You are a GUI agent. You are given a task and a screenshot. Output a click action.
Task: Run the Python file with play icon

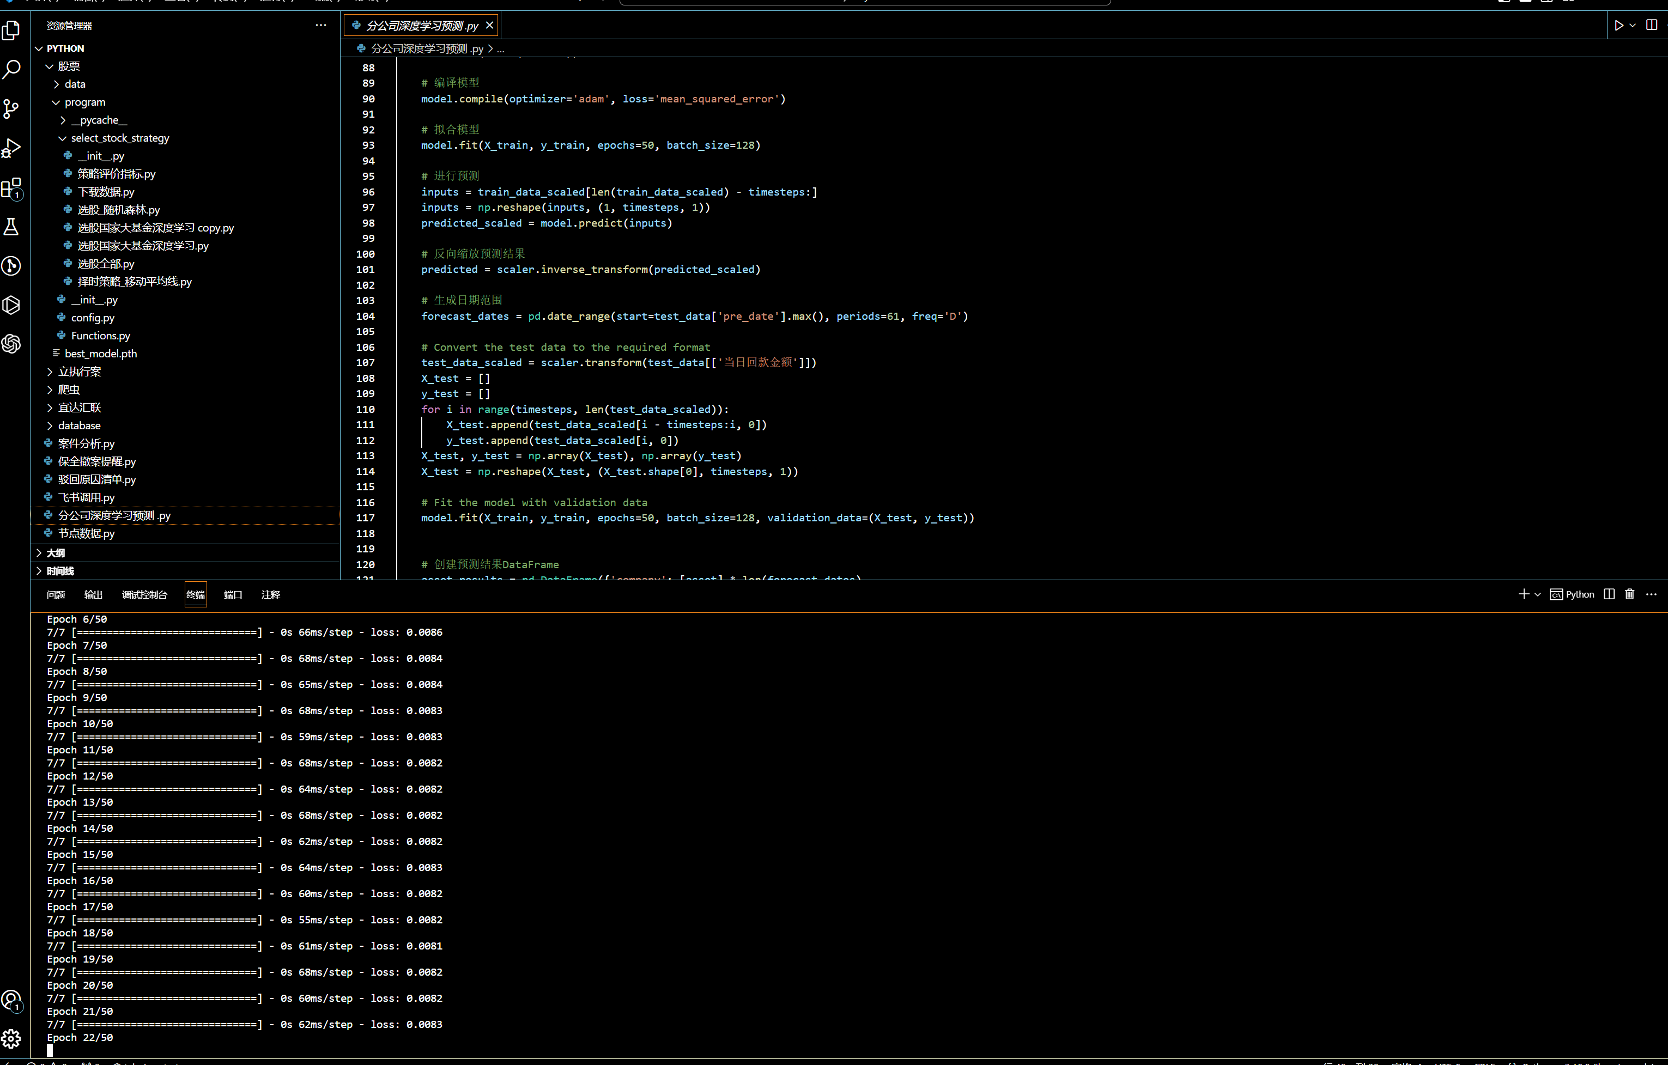click(x=1619, y=26)
